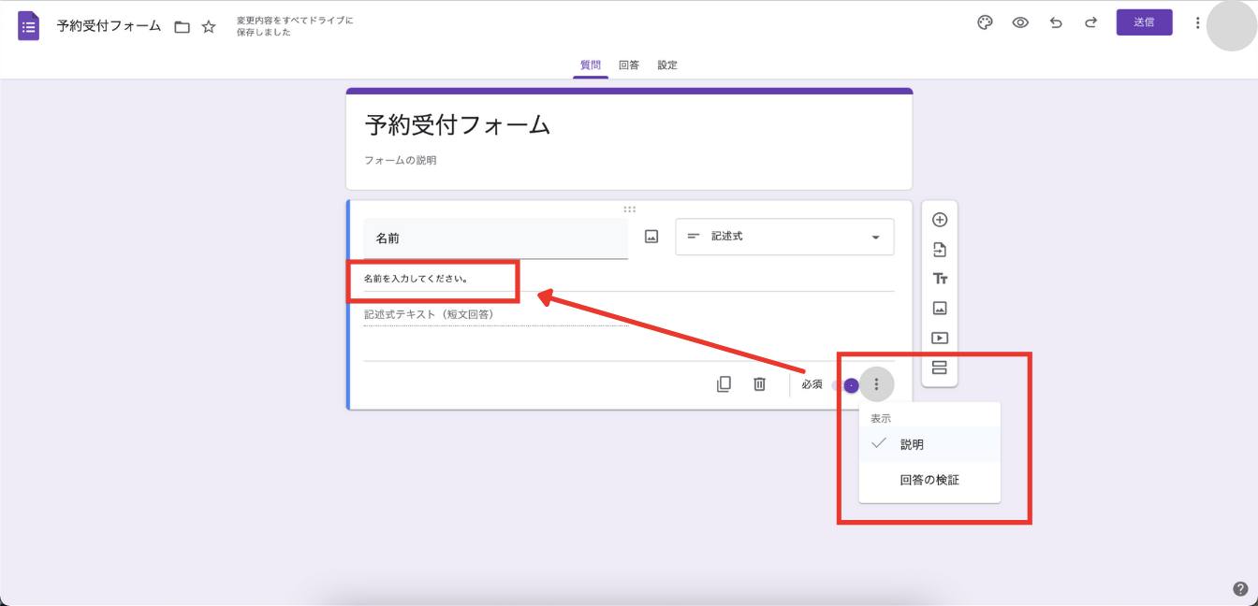Viewport: 1258px width, 606px height.
Task: Open the theme customization palette
Action: 984,22
